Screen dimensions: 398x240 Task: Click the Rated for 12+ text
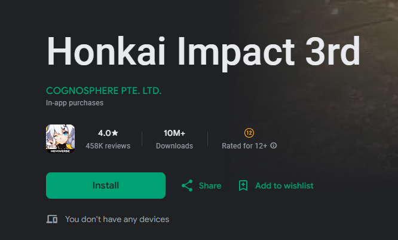(x=244, y=146)
